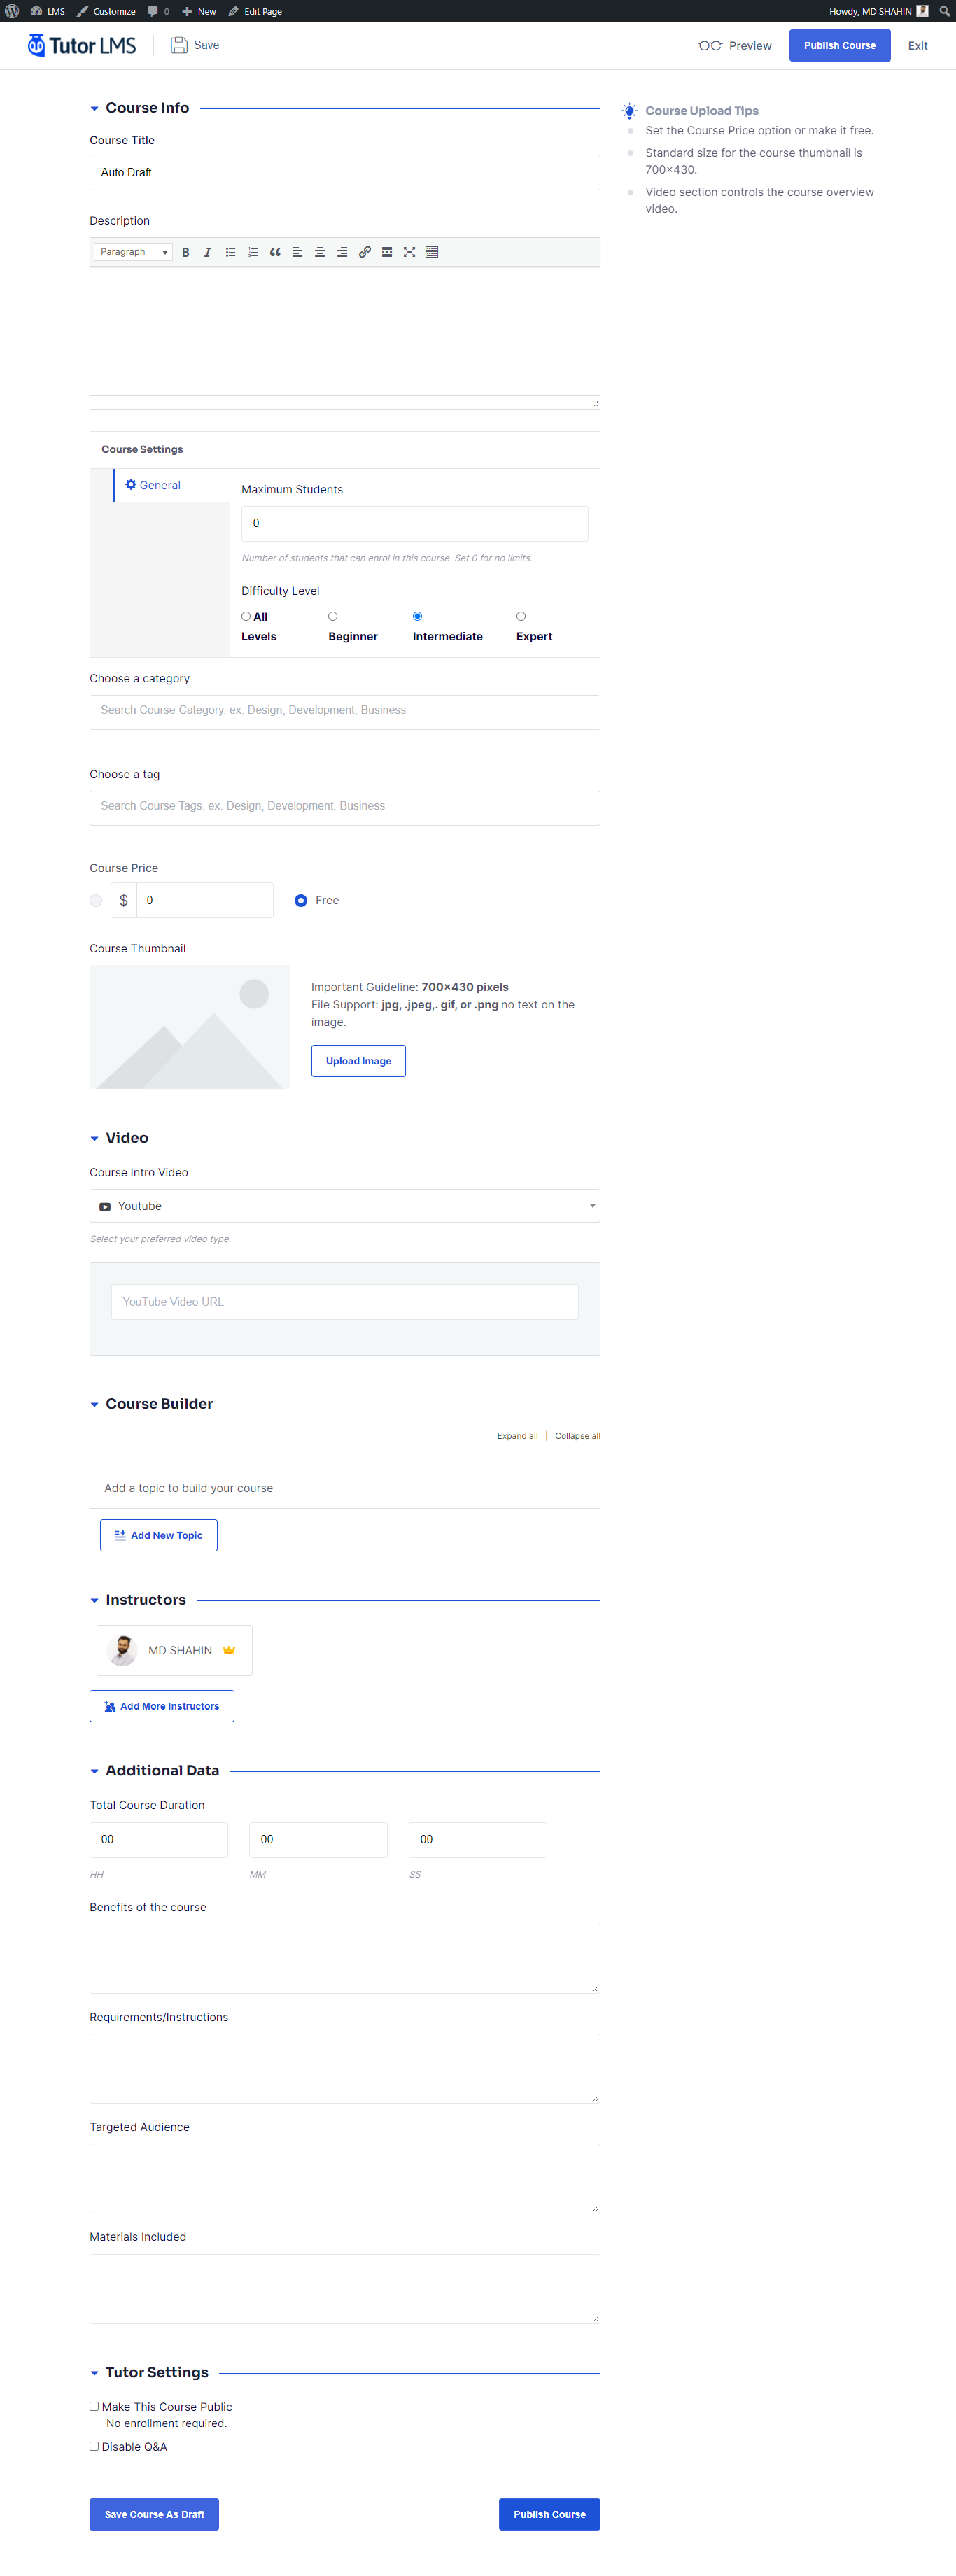Click the Upload Image button
The height and width of the screenshot is (2576, 956).
point(358,1061)
